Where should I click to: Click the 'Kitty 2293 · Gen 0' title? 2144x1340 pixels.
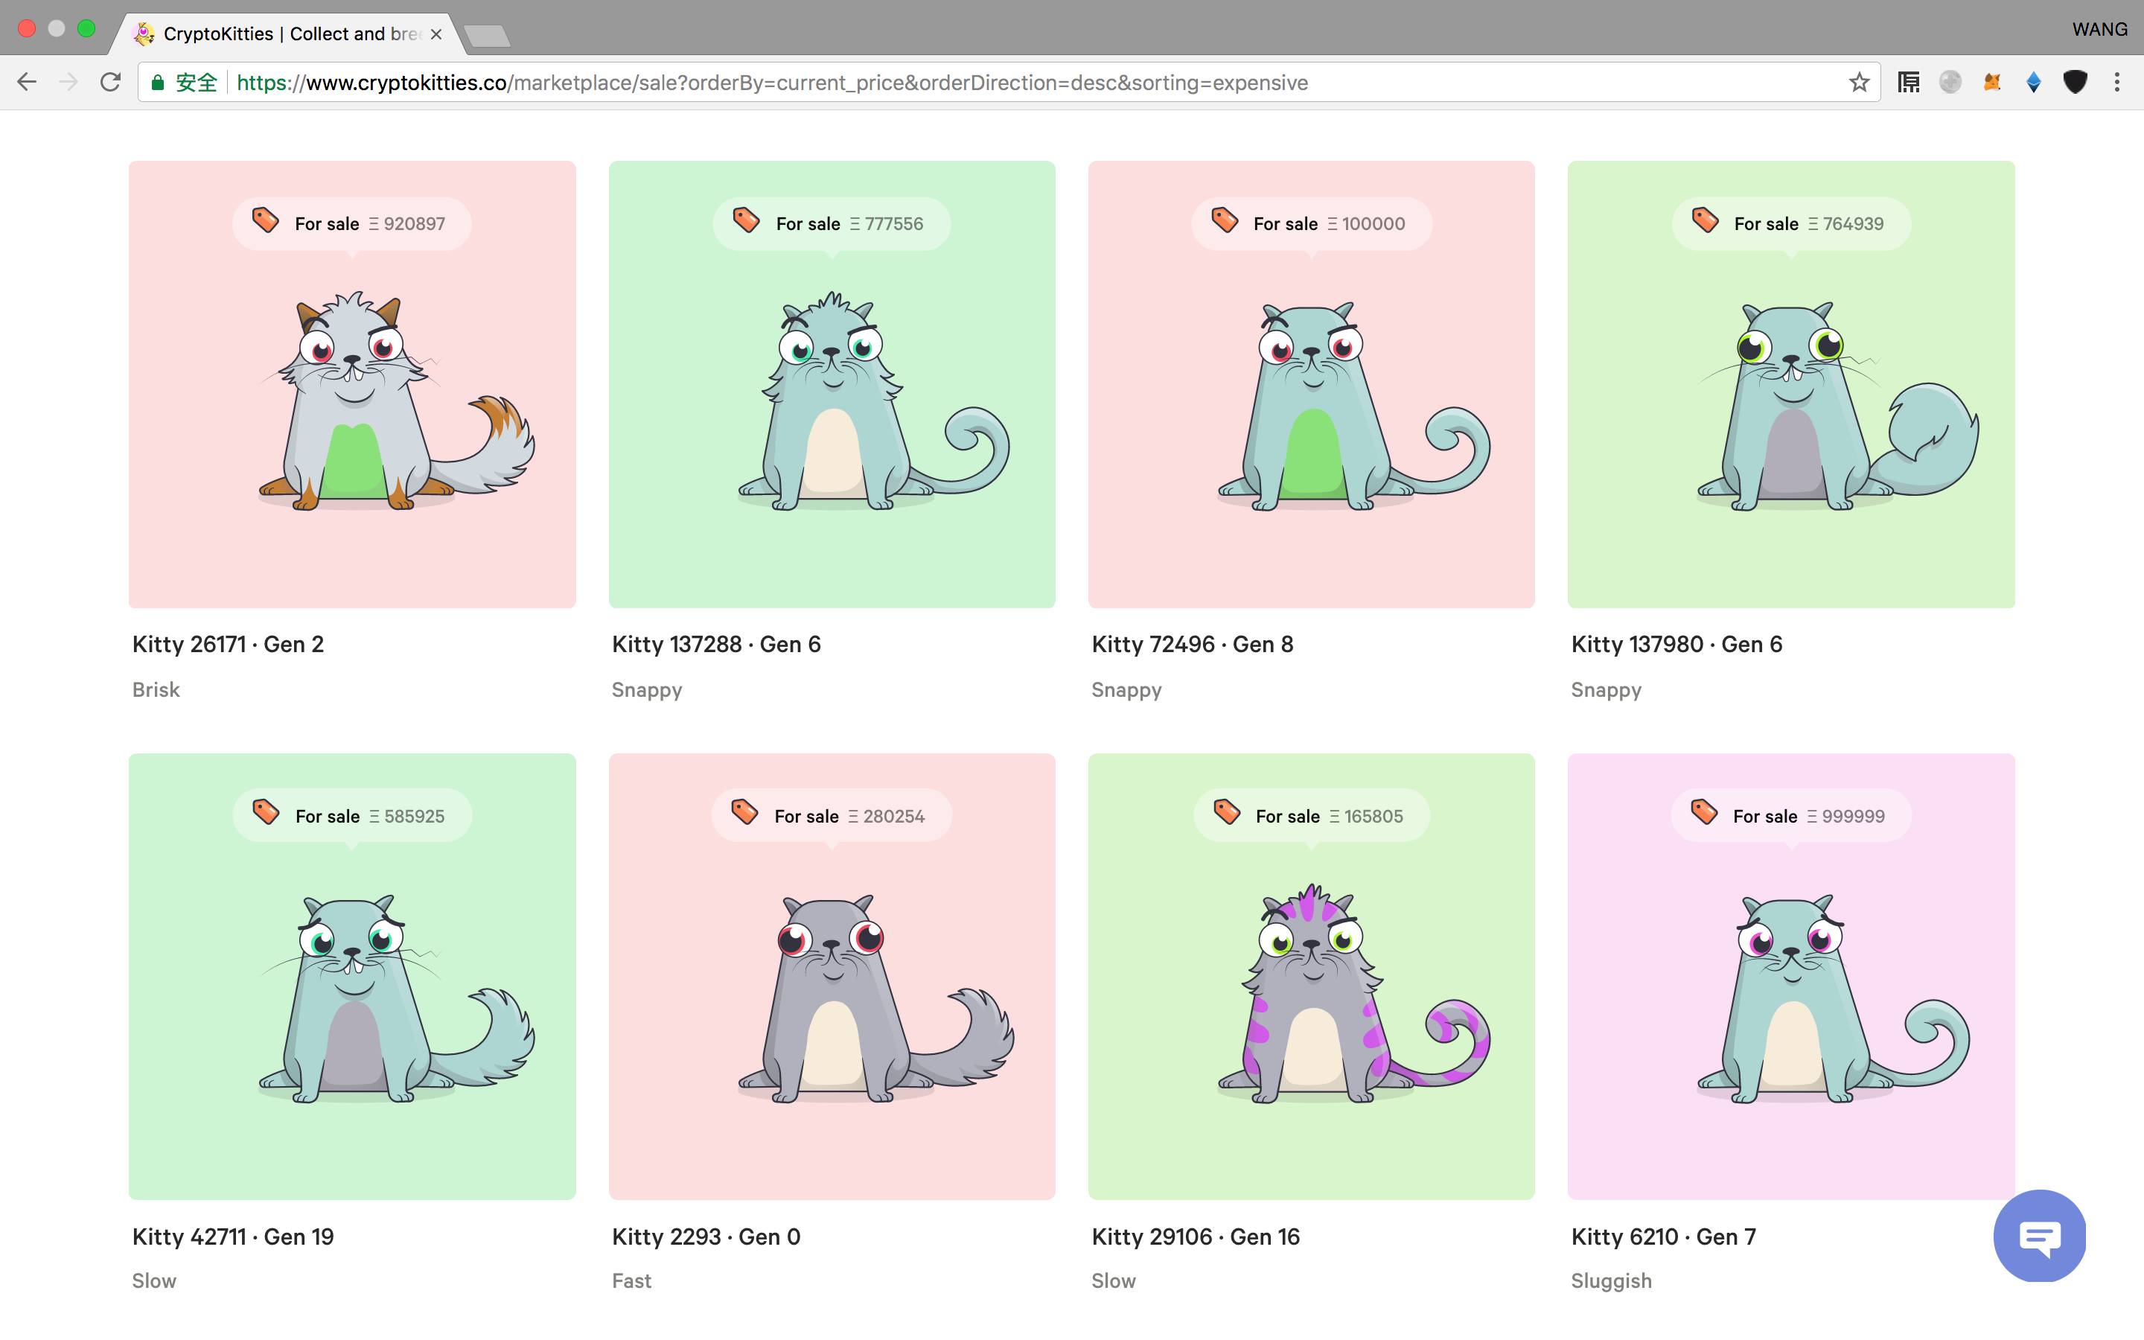(706, 1237)
